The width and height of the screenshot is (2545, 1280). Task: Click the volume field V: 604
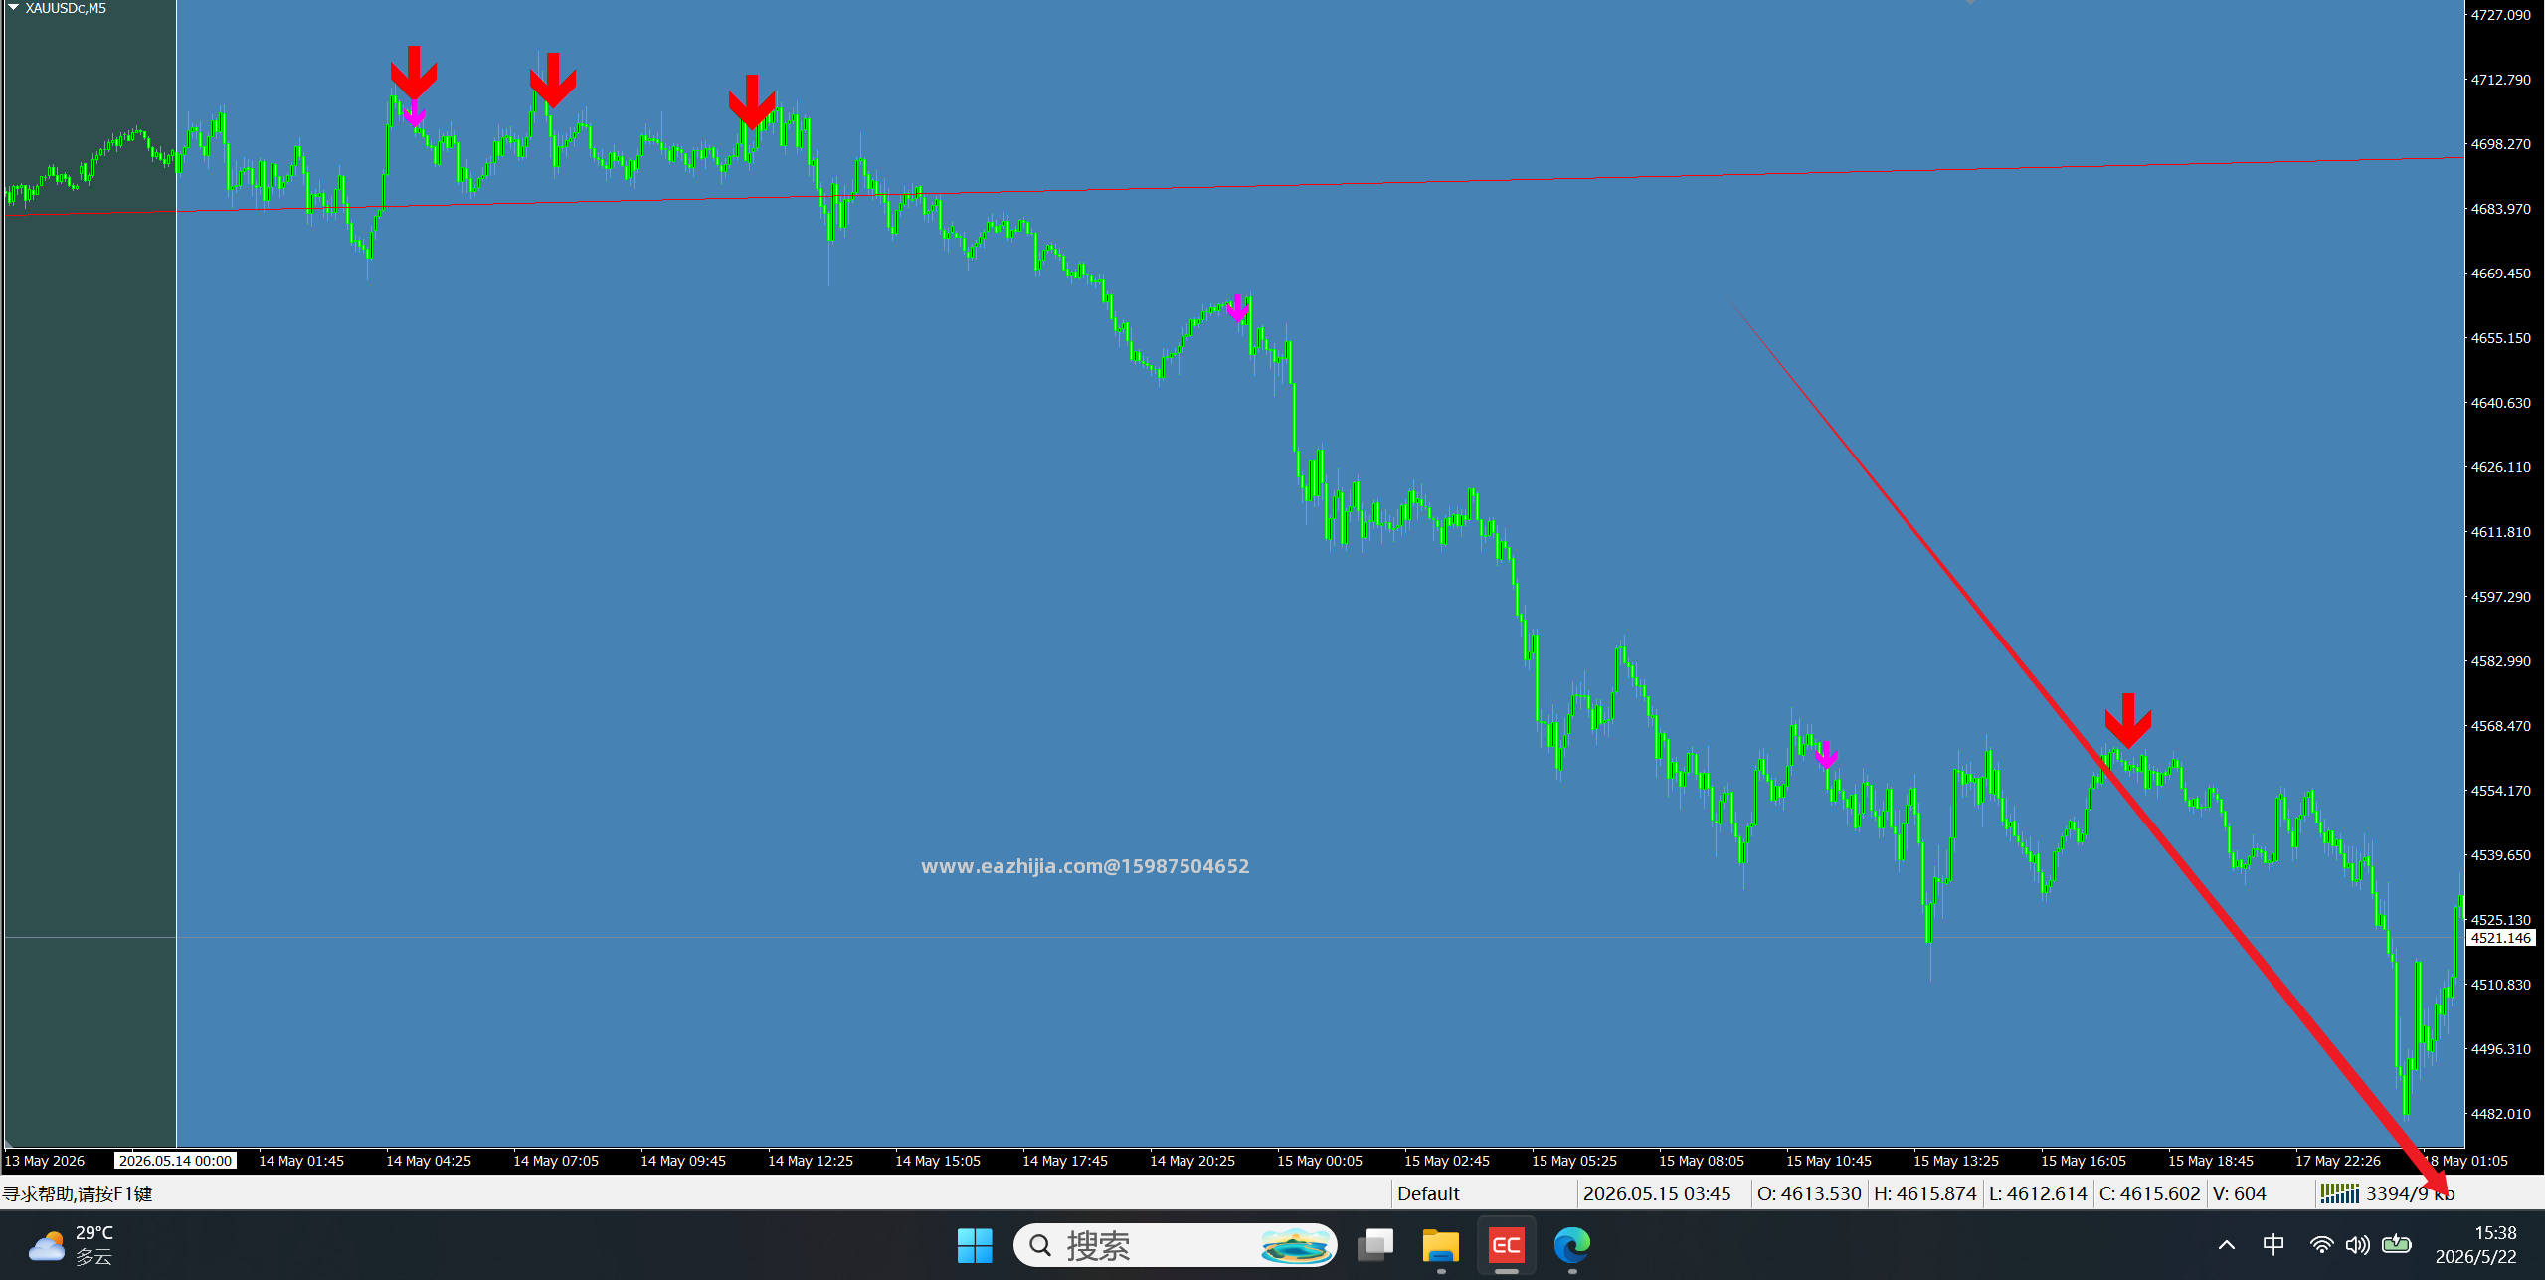point(2240,1193)
